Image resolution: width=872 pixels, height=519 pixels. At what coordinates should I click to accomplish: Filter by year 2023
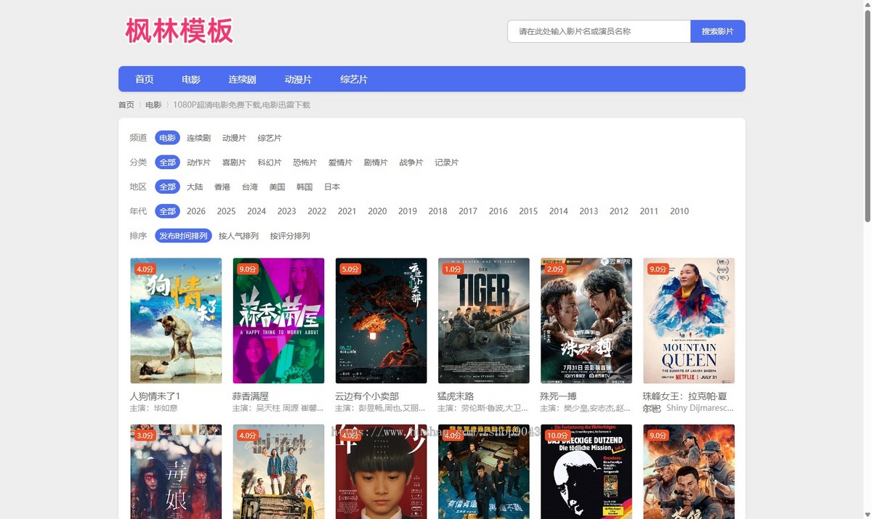click(287, 211)
